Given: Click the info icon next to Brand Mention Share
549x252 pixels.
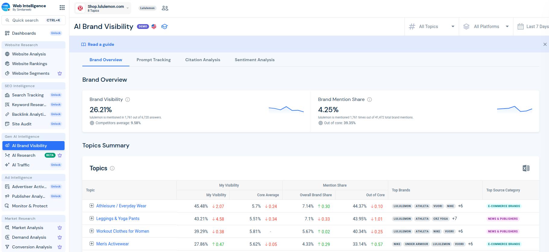Looking at the screenshot, I should point(370,99).
